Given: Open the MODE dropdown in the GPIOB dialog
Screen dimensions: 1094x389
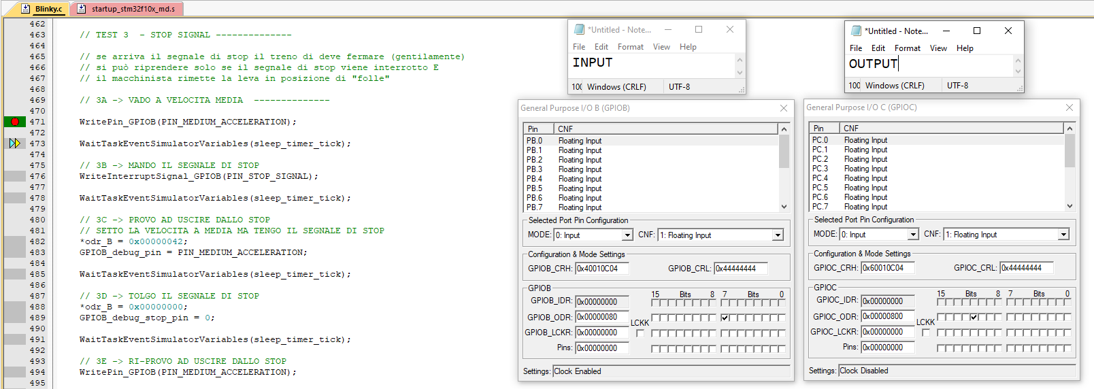Looking at the screenshot, I should point(627,235).
